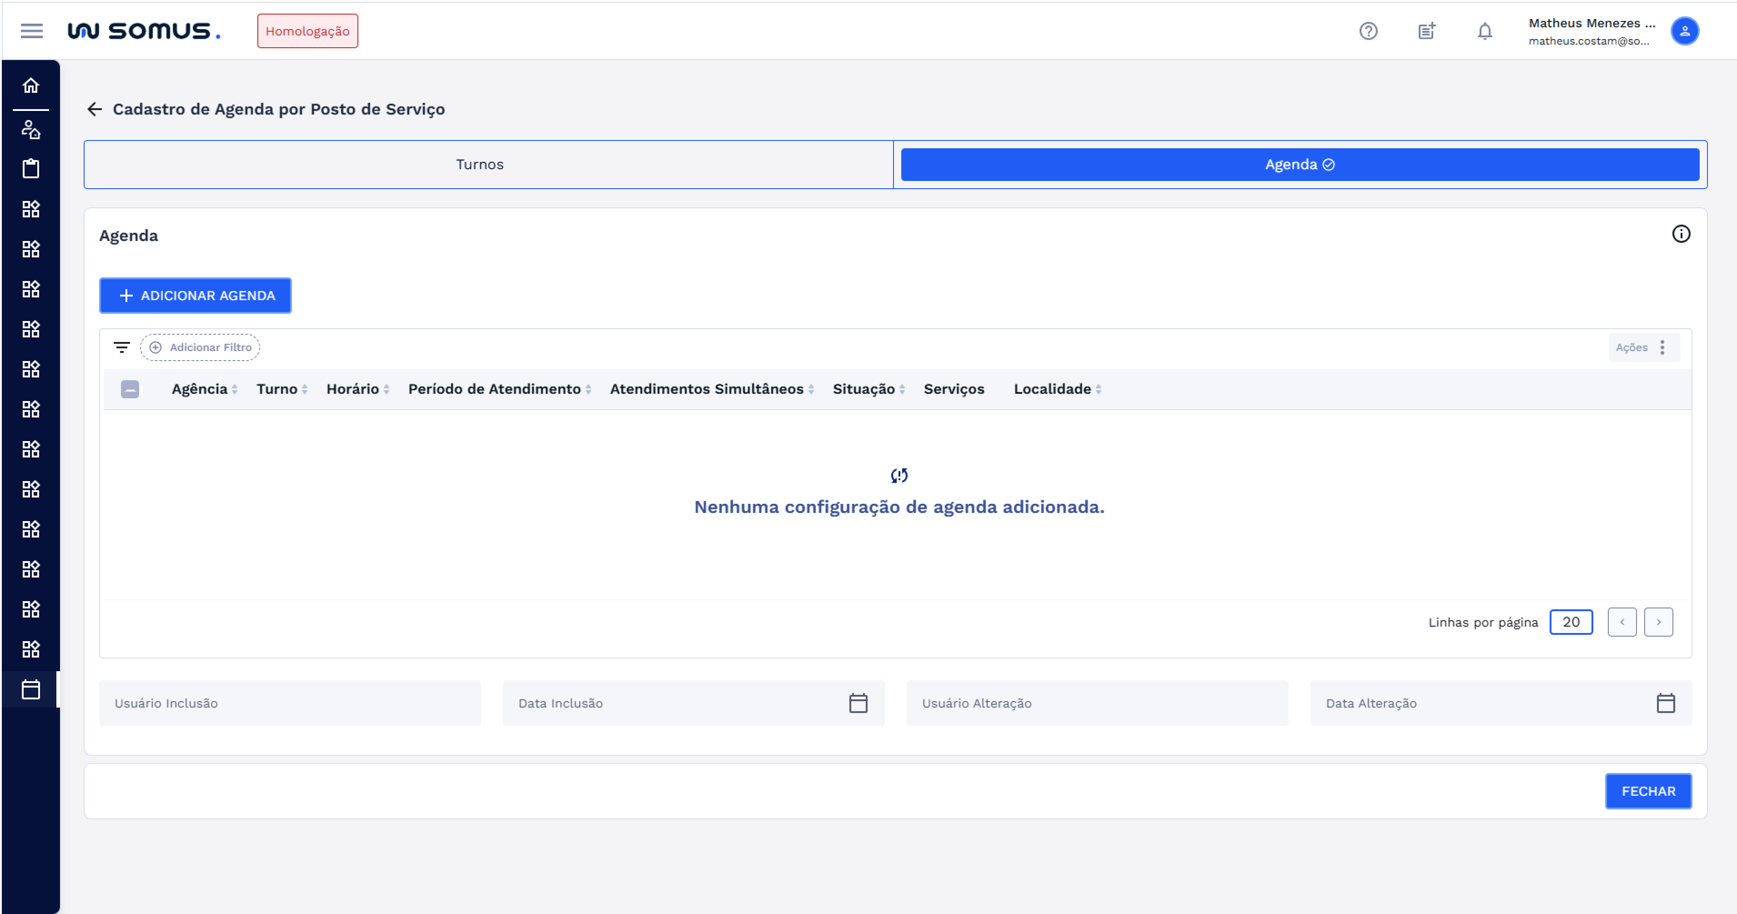This screenshot has width=1737, height=914.
Task: Go to the Home sidebar icon
Action: coord(31,85)
